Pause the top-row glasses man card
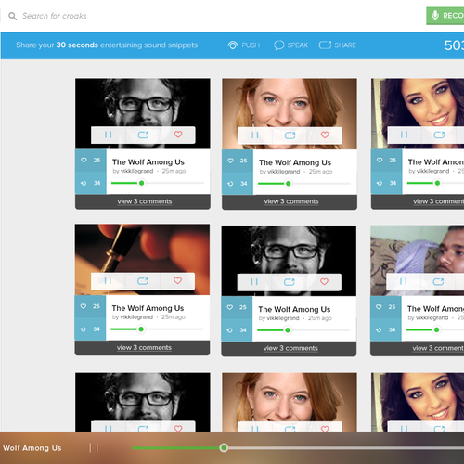The image size is (464, 464). pos(109,135)
